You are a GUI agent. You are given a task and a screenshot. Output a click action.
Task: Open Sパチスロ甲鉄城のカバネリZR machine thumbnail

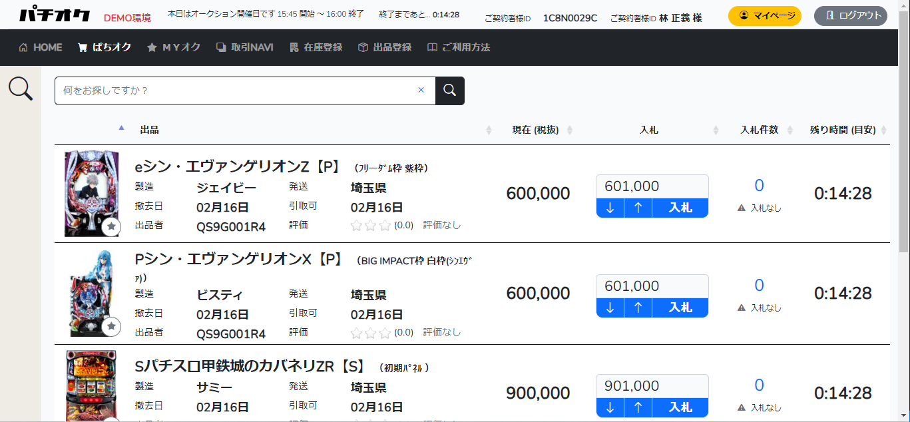tap(92, 386)
